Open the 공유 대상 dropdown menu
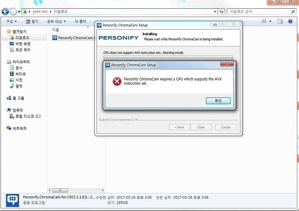The width and height of the screenshot is (299, 211). pyautogui.click(x=56, y=21)
